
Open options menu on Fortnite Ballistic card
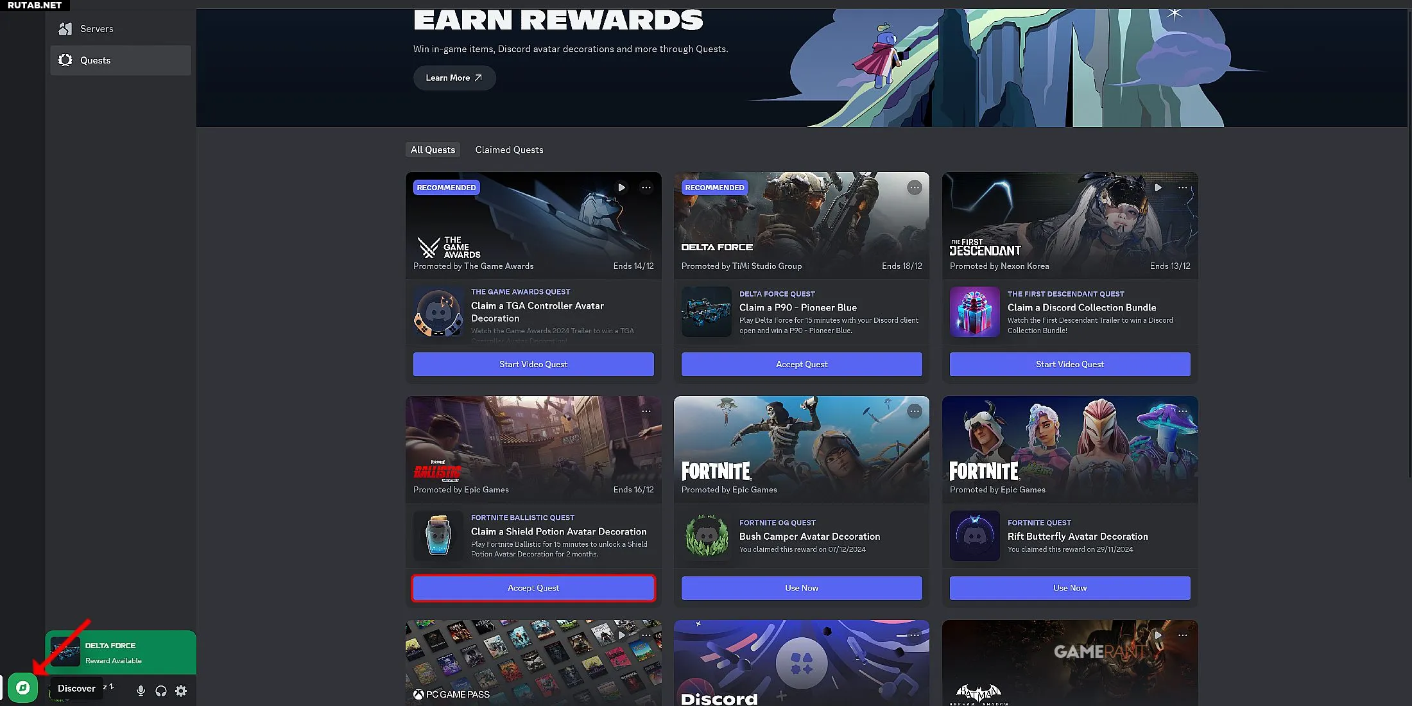click(646, 411)
